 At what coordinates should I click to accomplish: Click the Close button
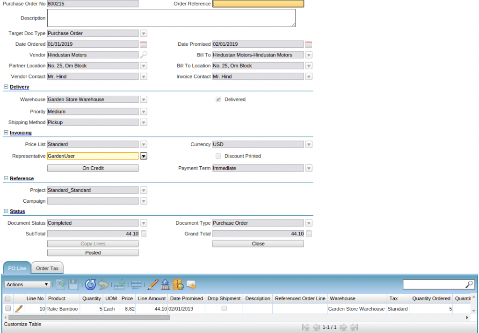click(258, 243)
